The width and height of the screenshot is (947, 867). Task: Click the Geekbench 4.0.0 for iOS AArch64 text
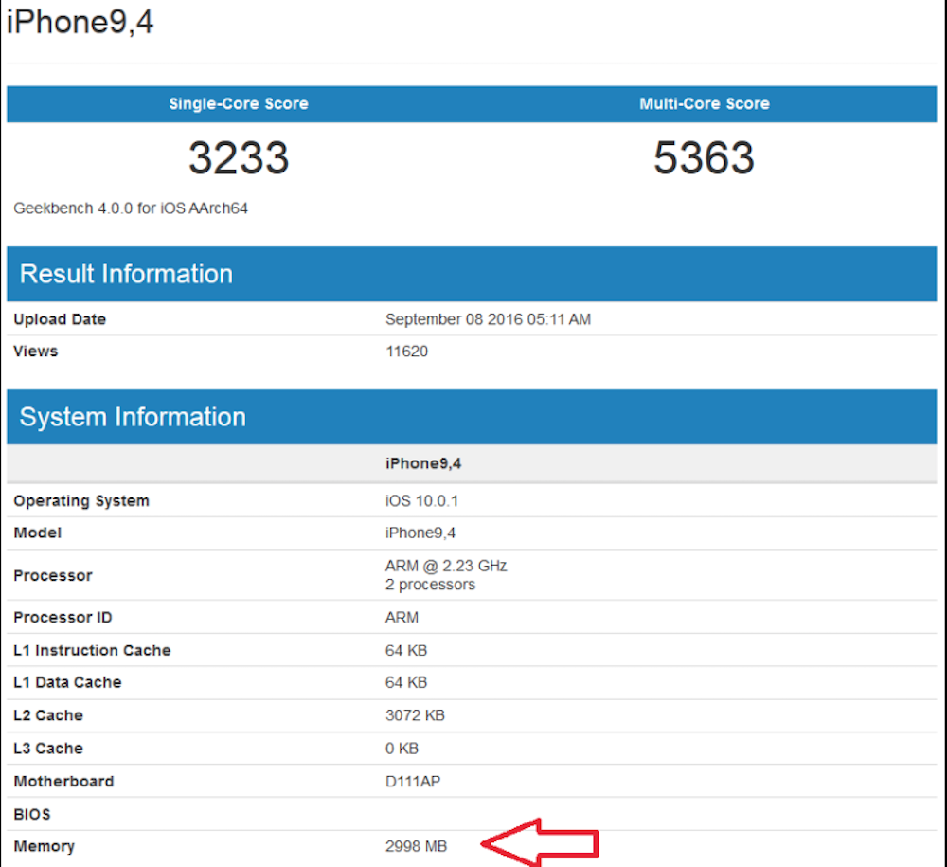[x=131, y=208]
